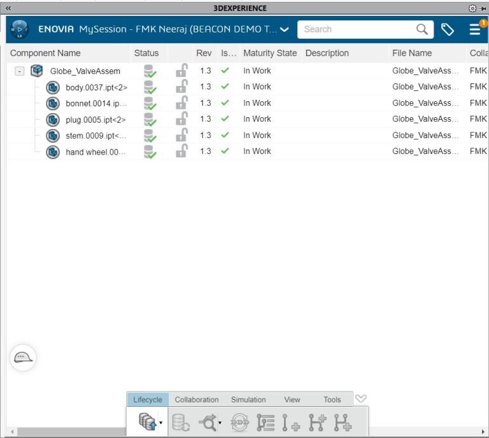The width and height of the screenshot is (489, 438).
Task: Click the search magnifier icon
Action: point(422,29)
